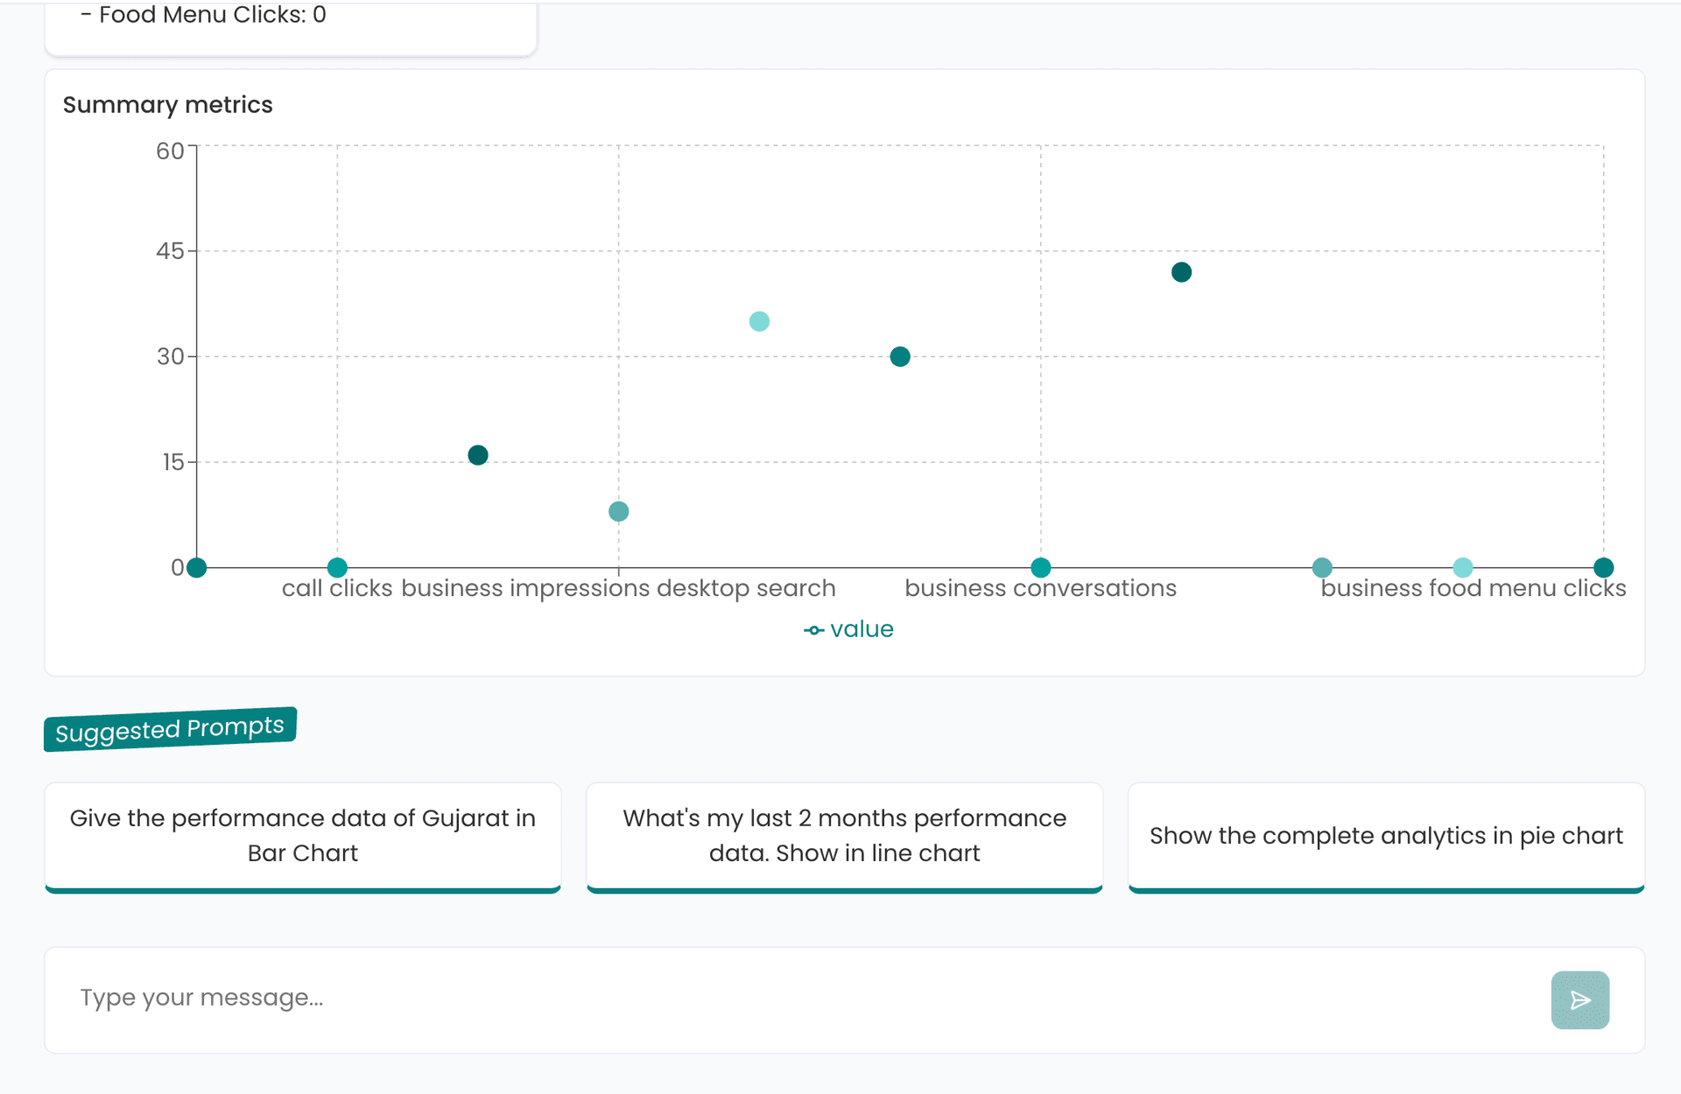Click the light teal zero-value point near right

tap(1463, 568)
